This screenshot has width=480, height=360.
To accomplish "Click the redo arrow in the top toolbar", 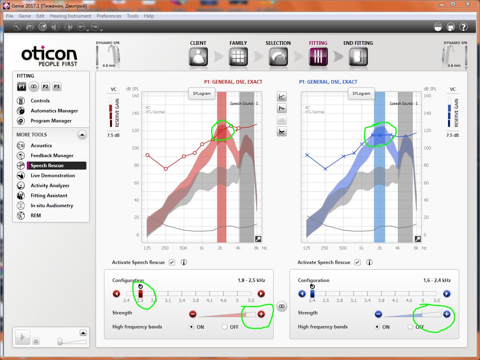I will point(95,27).
